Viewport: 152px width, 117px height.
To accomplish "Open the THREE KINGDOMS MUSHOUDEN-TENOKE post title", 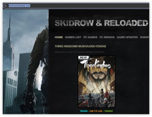I will [x=80, y=46].
